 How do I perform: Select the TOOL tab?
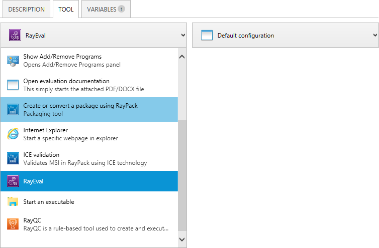coord(66,10)
